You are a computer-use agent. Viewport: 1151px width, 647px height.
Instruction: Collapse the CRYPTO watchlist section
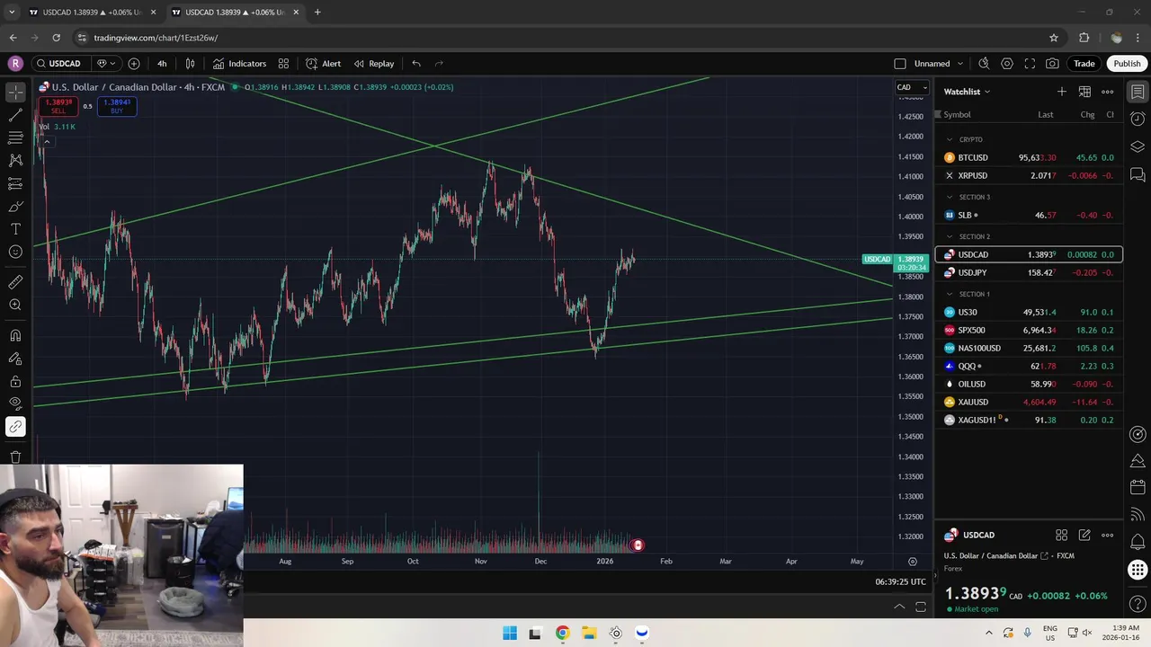point(950,139)
